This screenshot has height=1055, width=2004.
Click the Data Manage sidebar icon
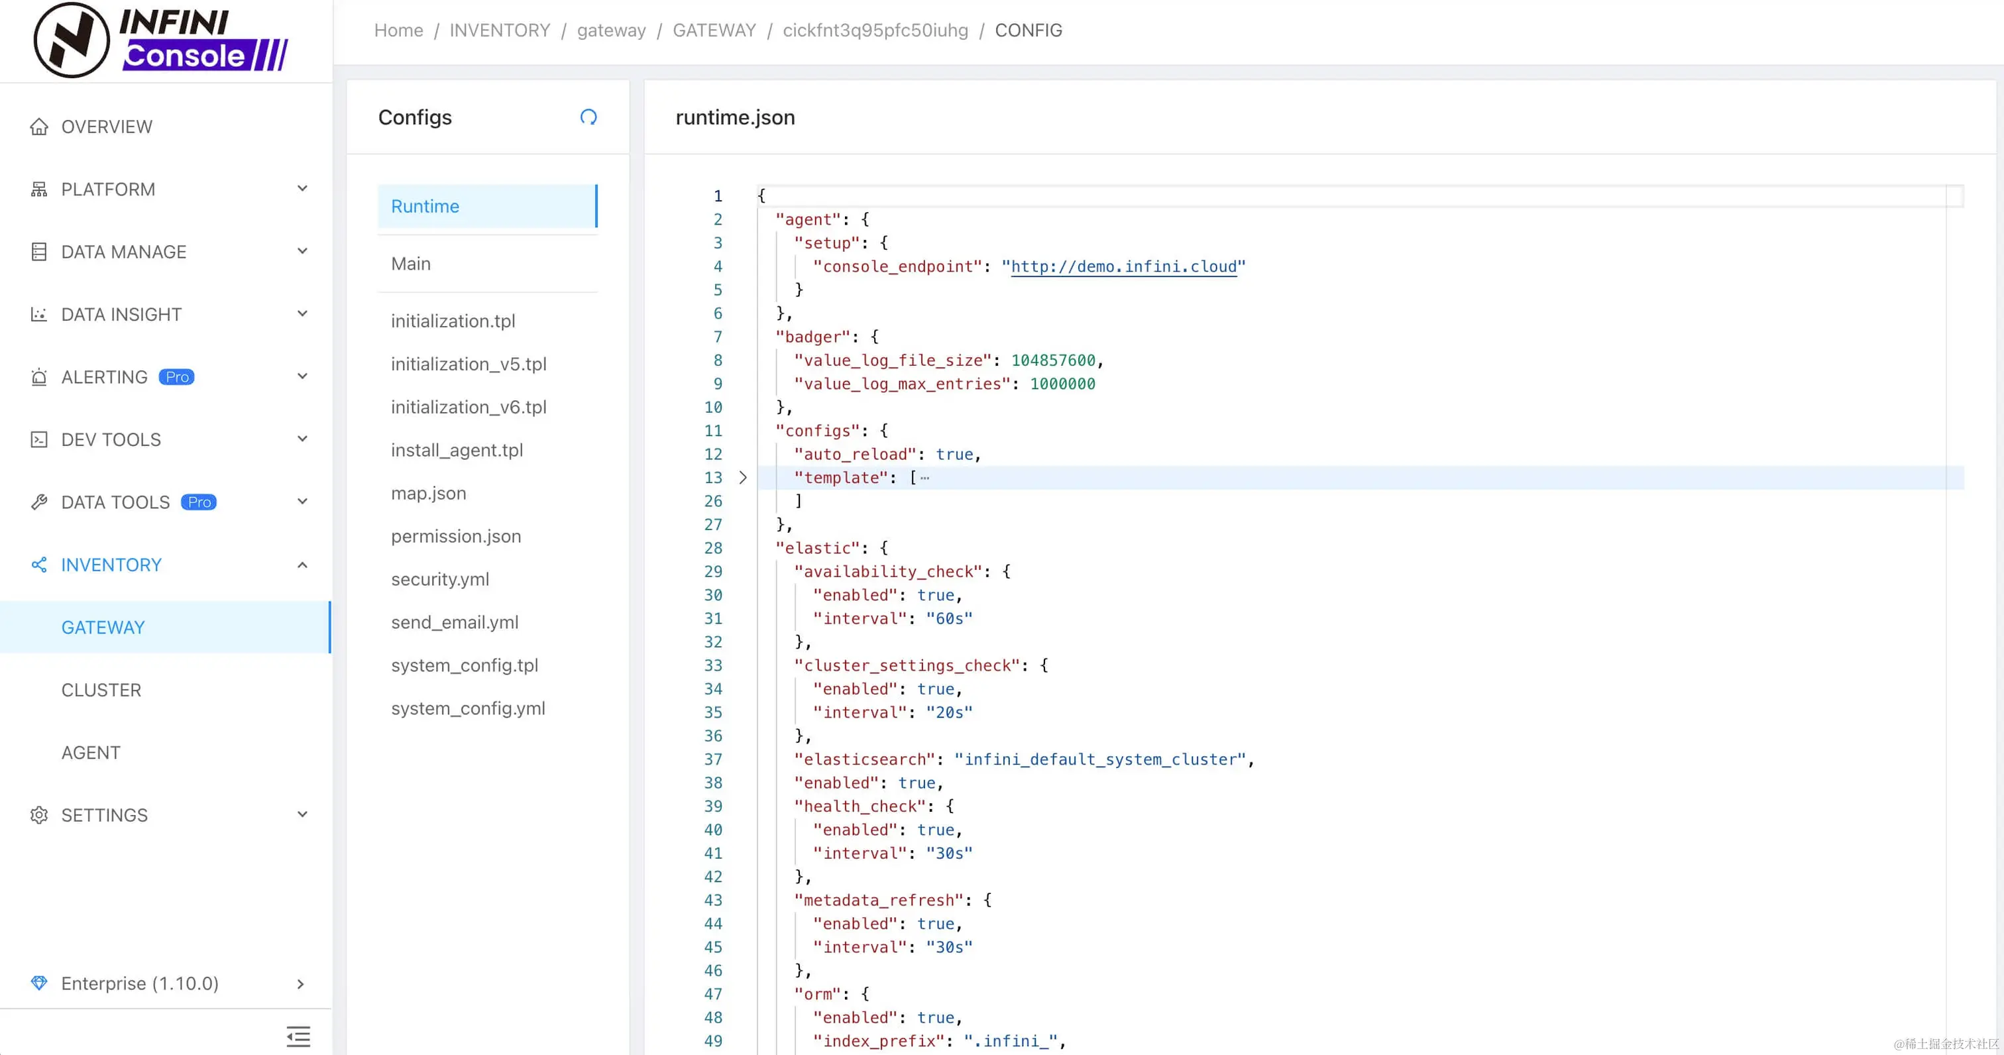pyautogui.click(x=39, y=252)
